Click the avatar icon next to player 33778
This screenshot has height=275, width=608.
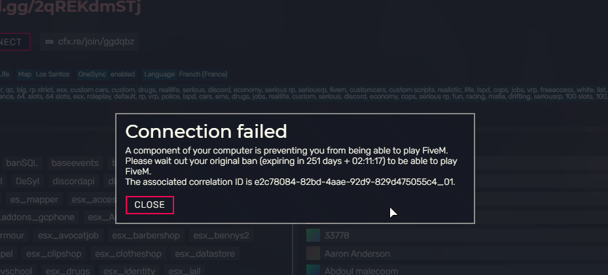313,235
